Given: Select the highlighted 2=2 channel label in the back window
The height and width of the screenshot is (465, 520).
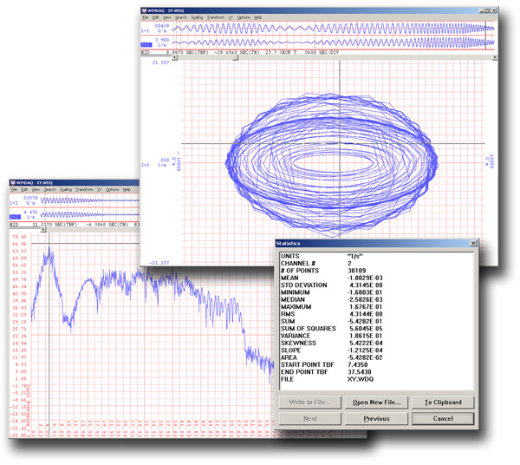Looking at the screenshot, I should tap(15, 217).
